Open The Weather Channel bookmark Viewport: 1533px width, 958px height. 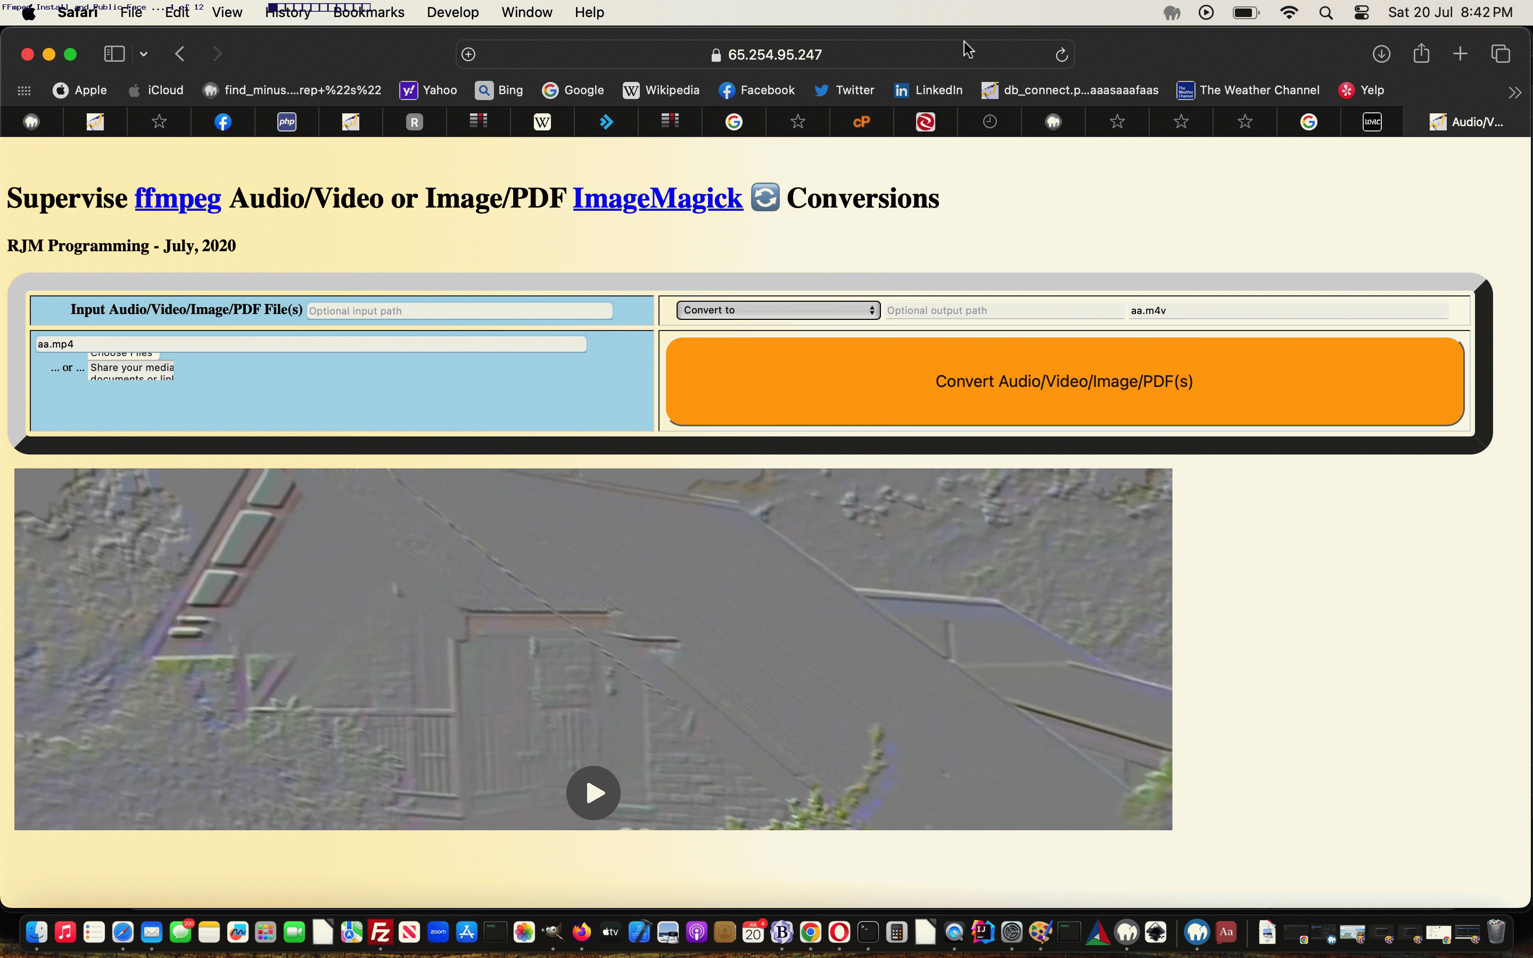[1248, 90]
